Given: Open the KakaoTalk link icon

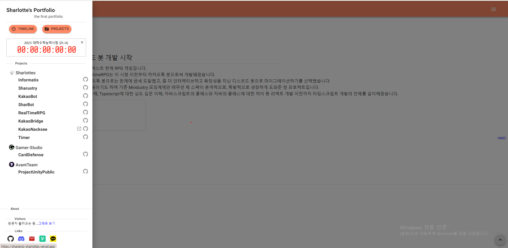Looking at the screenshot, I should click(53, 239).
